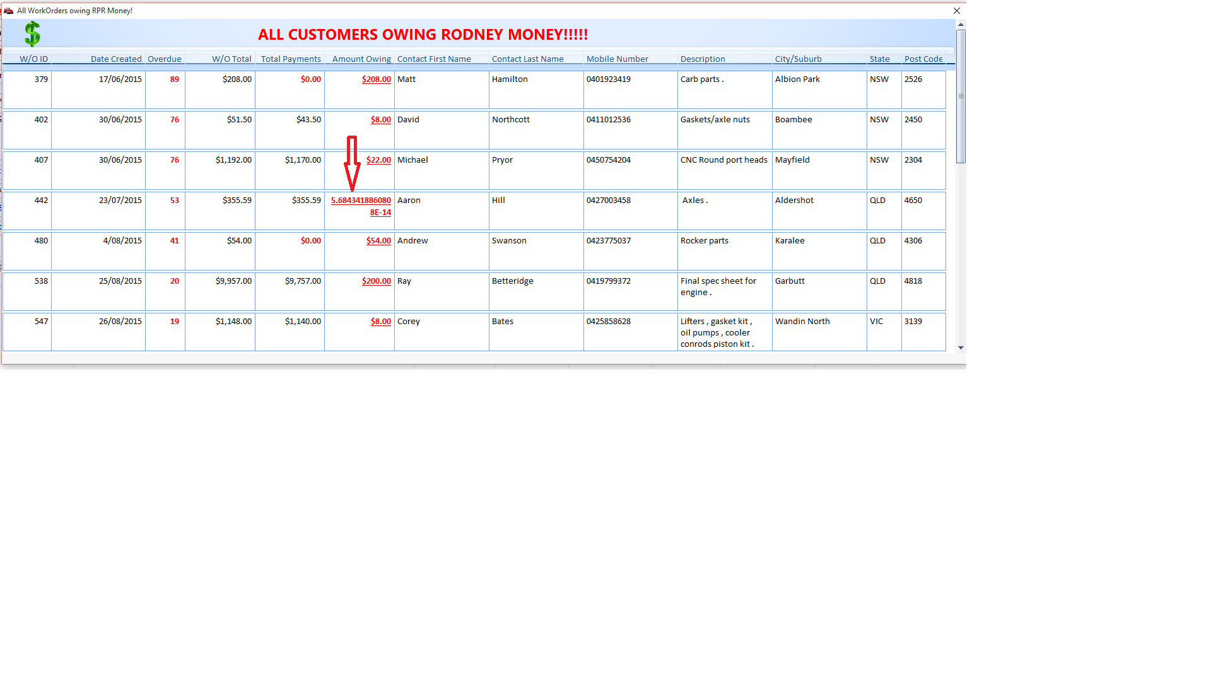Viewport: 1211px width, 681px height.
Task: Click overdue value 53
Action: pyautogui.click(x=175, y=201)
